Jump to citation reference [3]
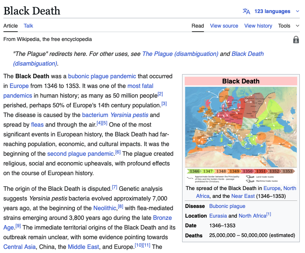 pos(164,104)
